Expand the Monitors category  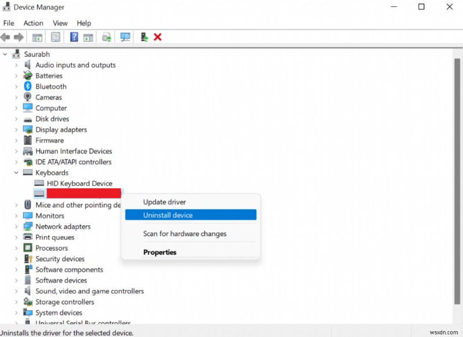click(x=16, y=215)
